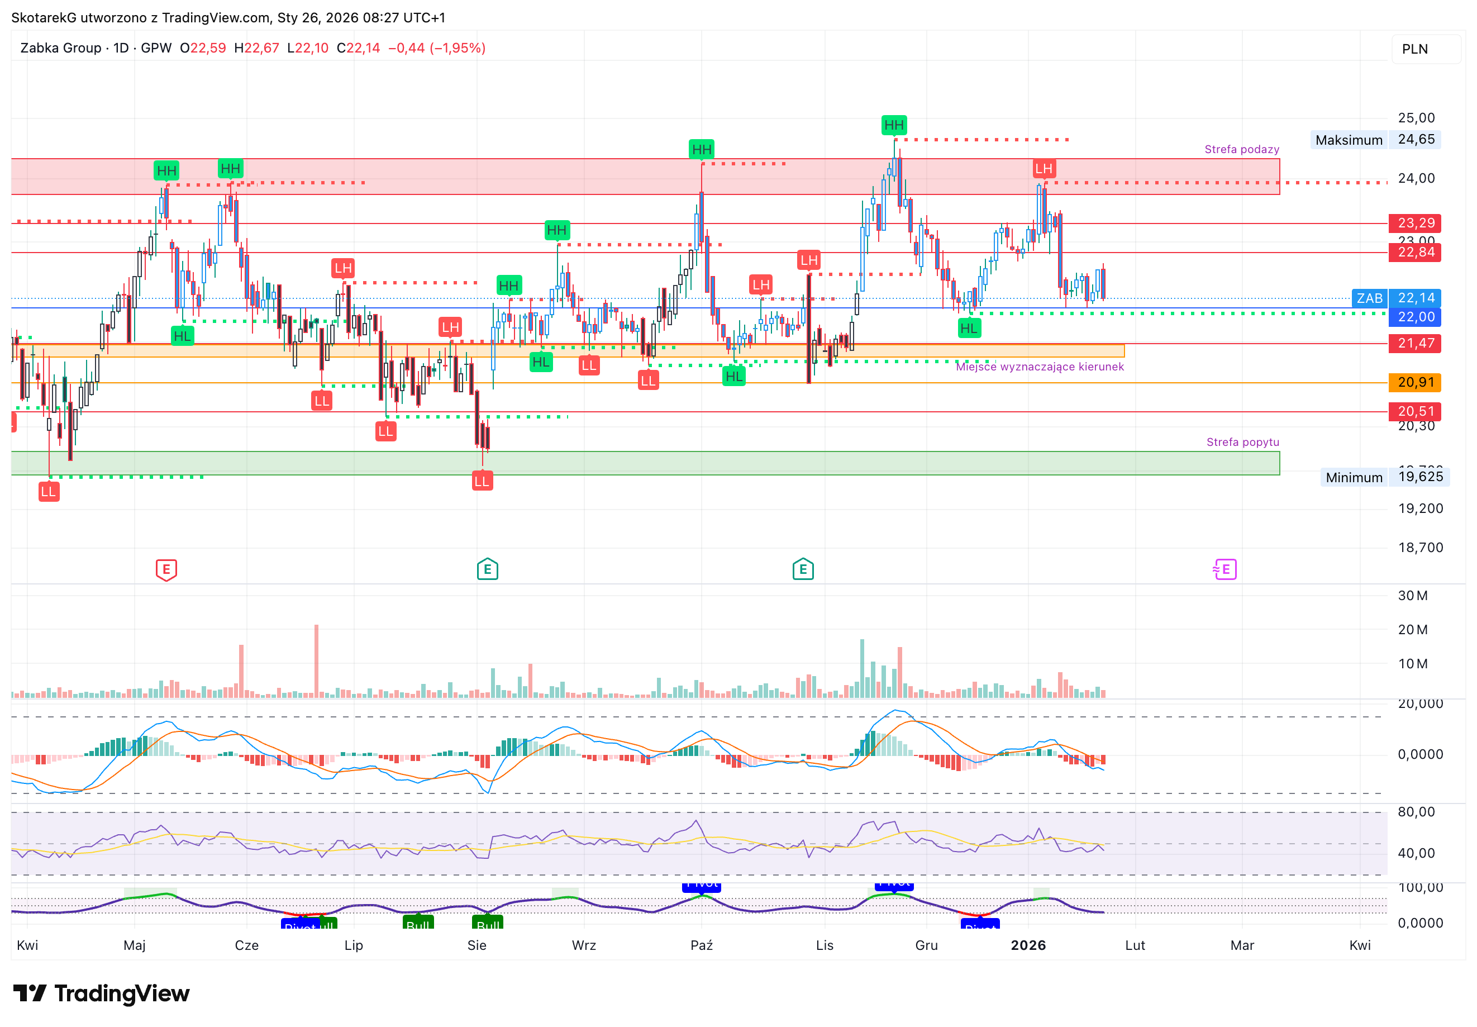Image resolution: width=1477 pixels, height=1027 pixels.
Task: Click the Minimum 19,625 price label
Action: coord(1385,477)
